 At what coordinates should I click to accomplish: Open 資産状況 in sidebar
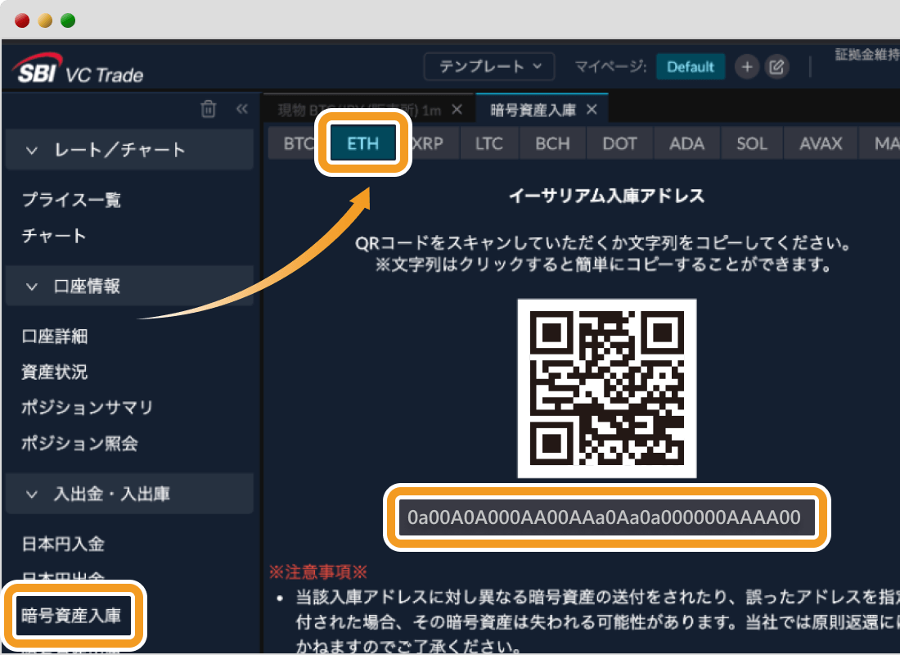55,372
